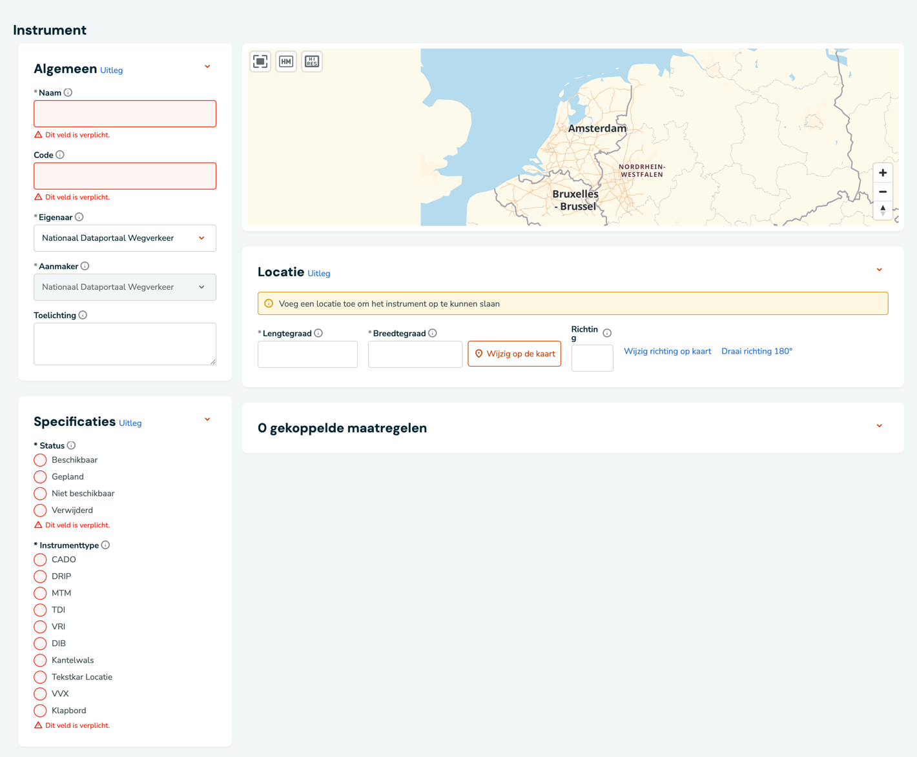Zoom out on the map
Image resolution: width=917 pixels, height=757 pixels.
(883, 192)
